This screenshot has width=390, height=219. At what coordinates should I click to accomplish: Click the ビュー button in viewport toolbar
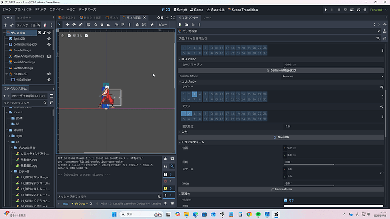click(163, 25)
